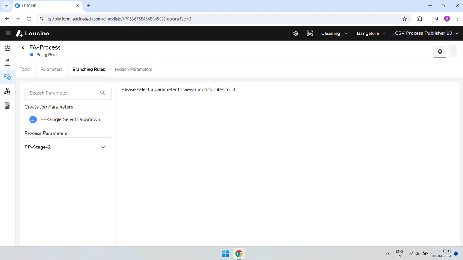Open the hamburger menu in Leucine header
The width and height of the screenshot is (463, 260).
(x=8, y=33)
